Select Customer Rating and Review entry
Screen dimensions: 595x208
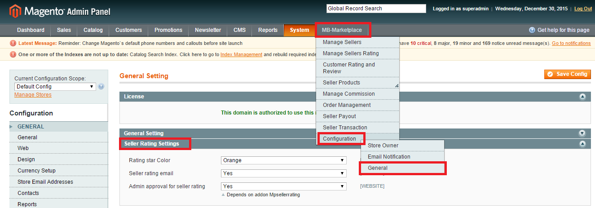(x=358, y=68)
